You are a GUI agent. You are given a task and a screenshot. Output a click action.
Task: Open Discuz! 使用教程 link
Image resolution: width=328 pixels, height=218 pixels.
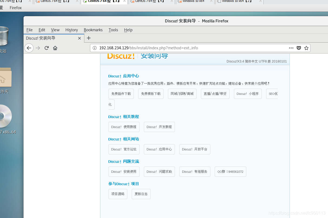click(124, 127)
